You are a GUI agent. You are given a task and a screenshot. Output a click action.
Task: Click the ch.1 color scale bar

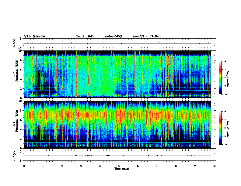tap(220, 78)
